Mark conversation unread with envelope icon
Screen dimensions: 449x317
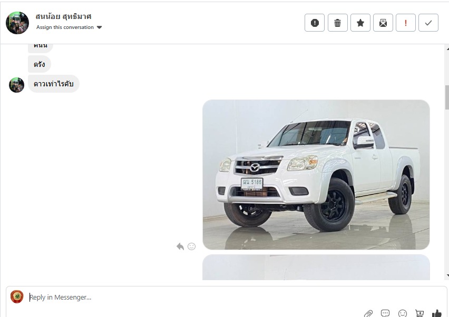point(383,23)
